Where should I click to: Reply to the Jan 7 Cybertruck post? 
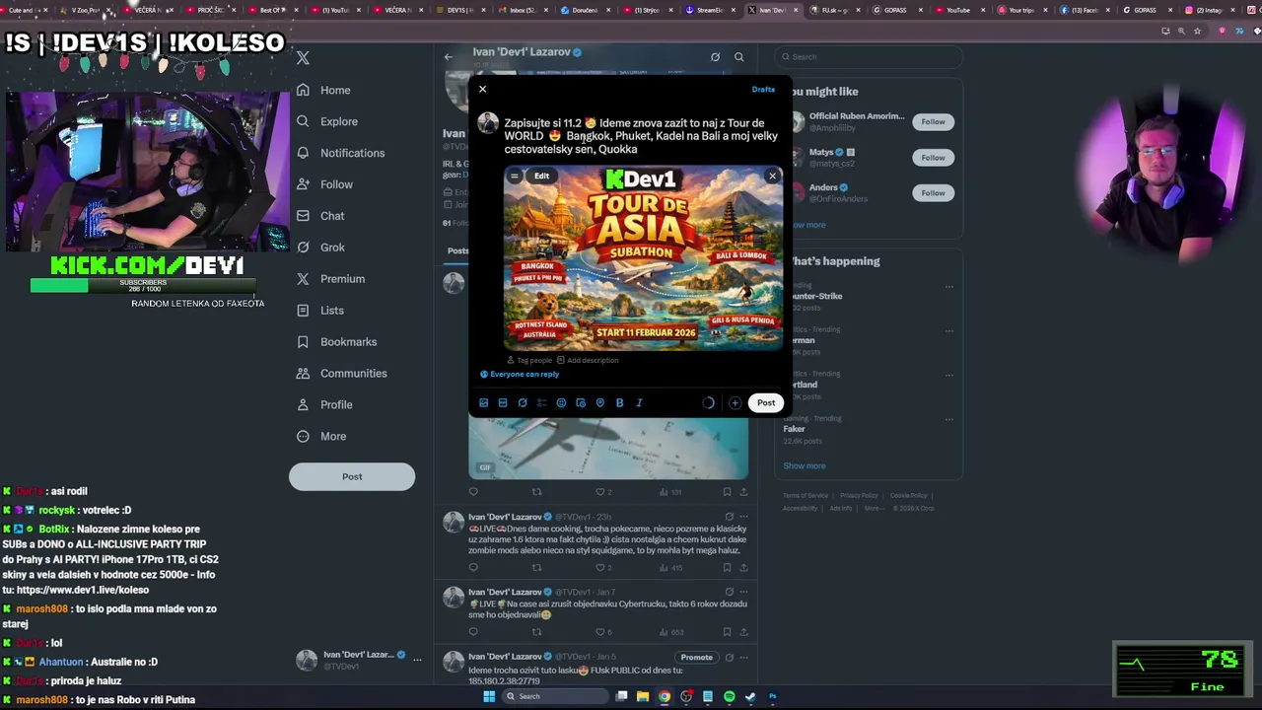point(473,632)
